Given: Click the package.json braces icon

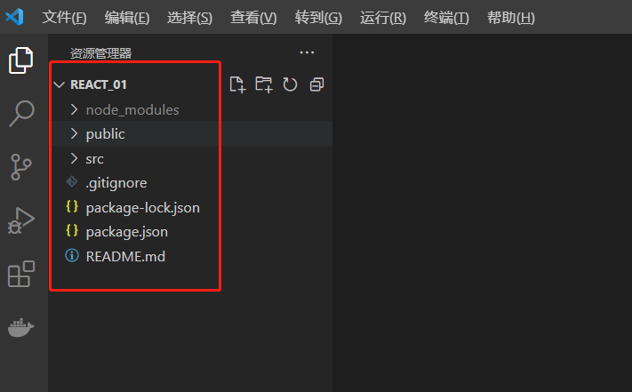Looking at the screenshot, I should coord(72,231).
